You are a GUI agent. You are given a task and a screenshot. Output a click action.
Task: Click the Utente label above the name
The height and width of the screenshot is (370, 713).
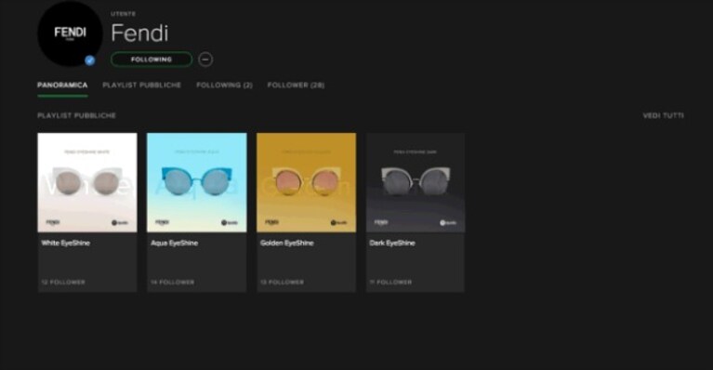[124, 14]
